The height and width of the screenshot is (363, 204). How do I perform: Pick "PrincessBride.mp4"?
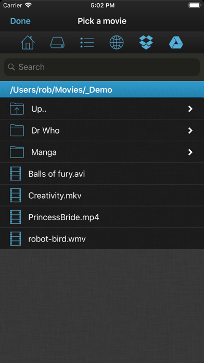click(x=64, y=217)
